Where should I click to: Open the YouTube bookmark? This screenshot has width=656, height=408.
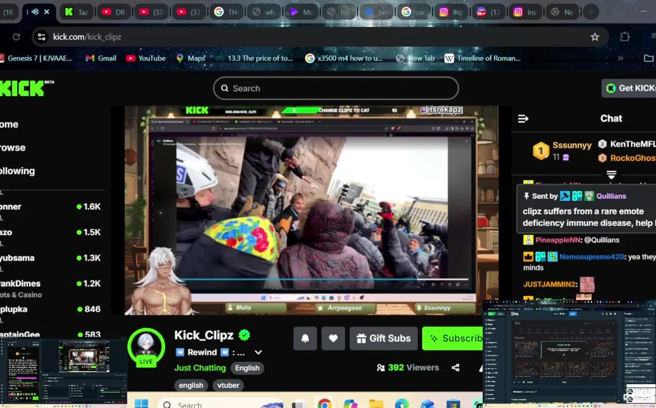pyautogui.click(x=146, y=58)
